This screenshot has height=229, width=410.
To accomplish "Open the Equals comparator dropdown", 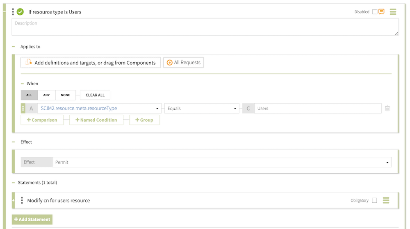I will point(202,109).
